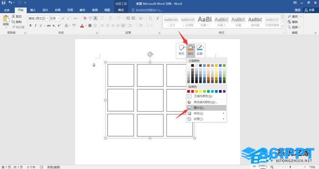Click the Copy icon
The width and height of the screenshot is (319, 169).
(x=13, y=22)
